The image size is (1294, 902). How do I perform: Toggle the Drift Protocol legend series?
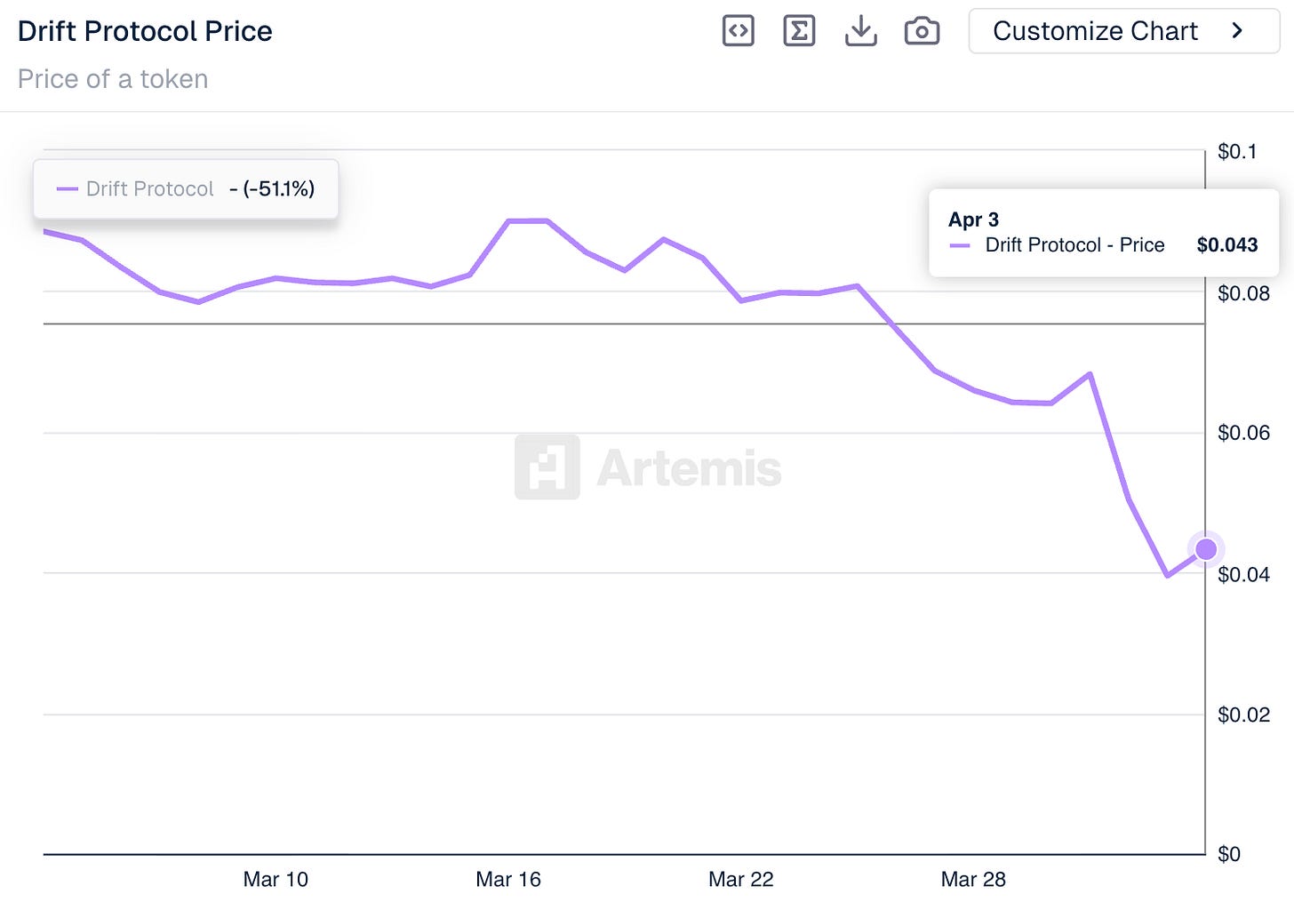tap(149, 188)
